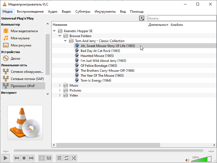Toggle random shuffle playback

point(74,158)
